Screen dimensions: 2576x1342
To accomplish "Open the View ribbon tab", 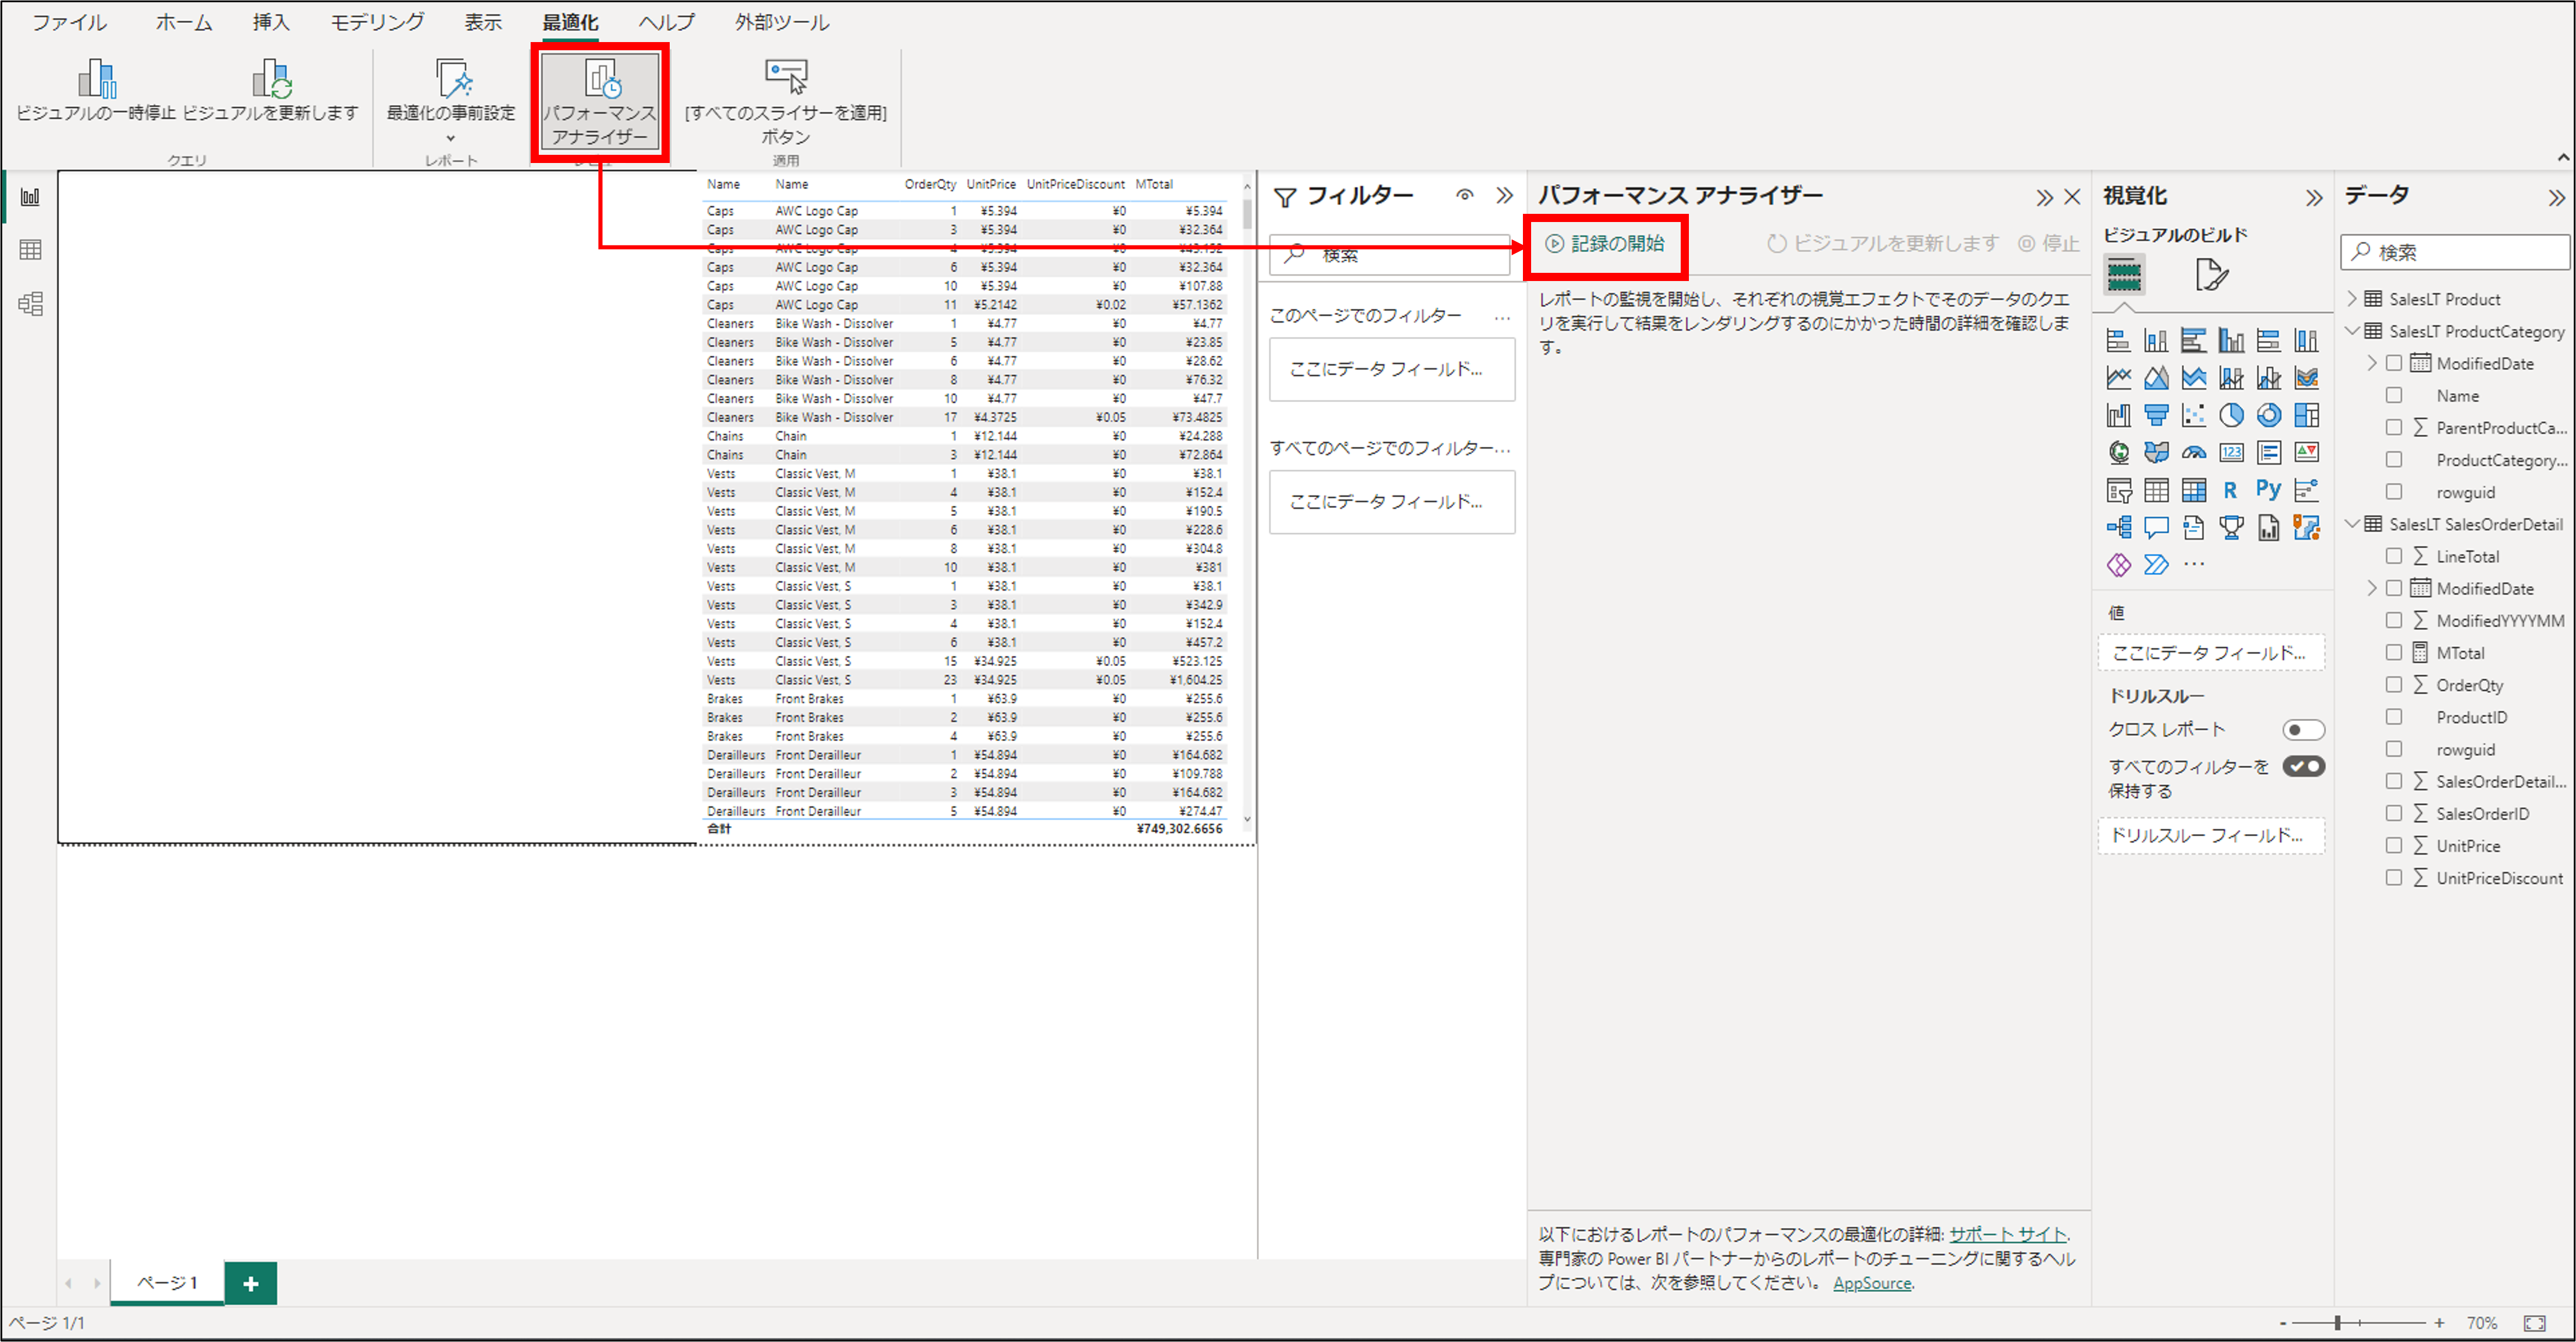I will (483, 22).
